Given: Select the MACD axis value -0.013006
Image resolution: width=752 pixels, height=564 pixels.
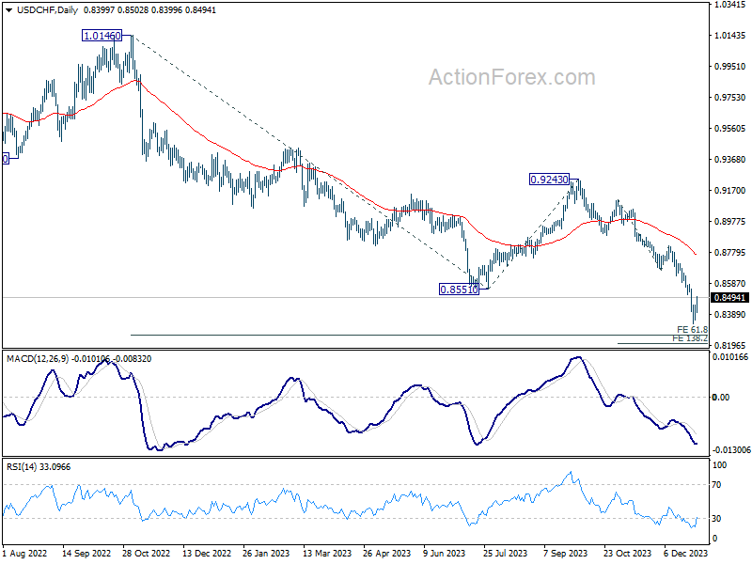Looking at the screenshot, I should pos(731,450).
